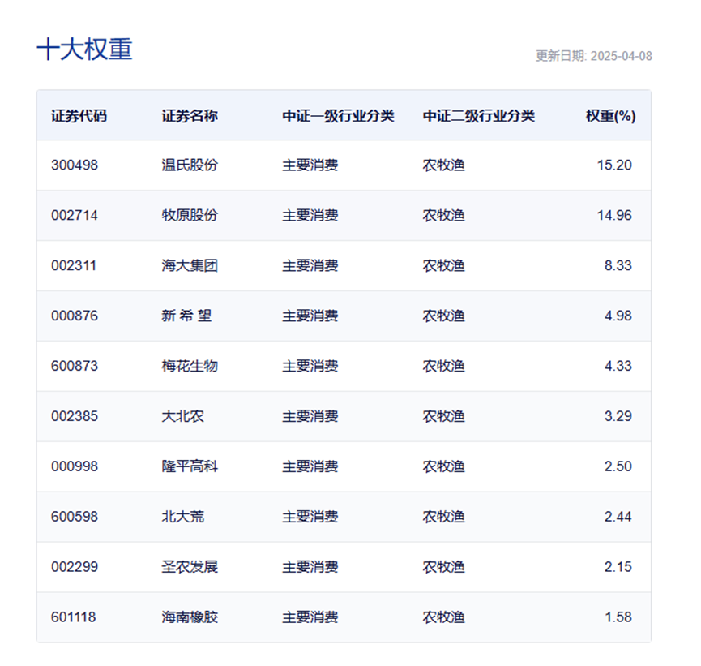Click security name 牧原股份

click(190, 215)
